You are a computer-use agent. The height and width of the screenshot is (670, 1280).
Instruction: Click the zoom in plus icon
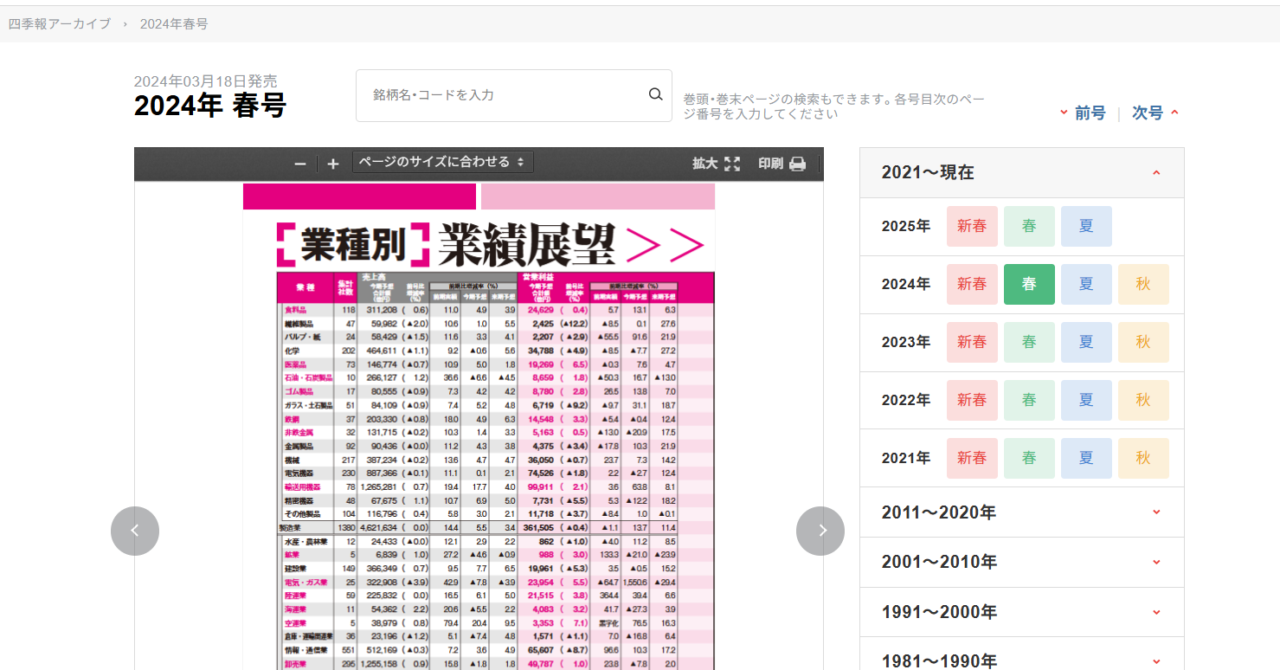tap(332, 163)
